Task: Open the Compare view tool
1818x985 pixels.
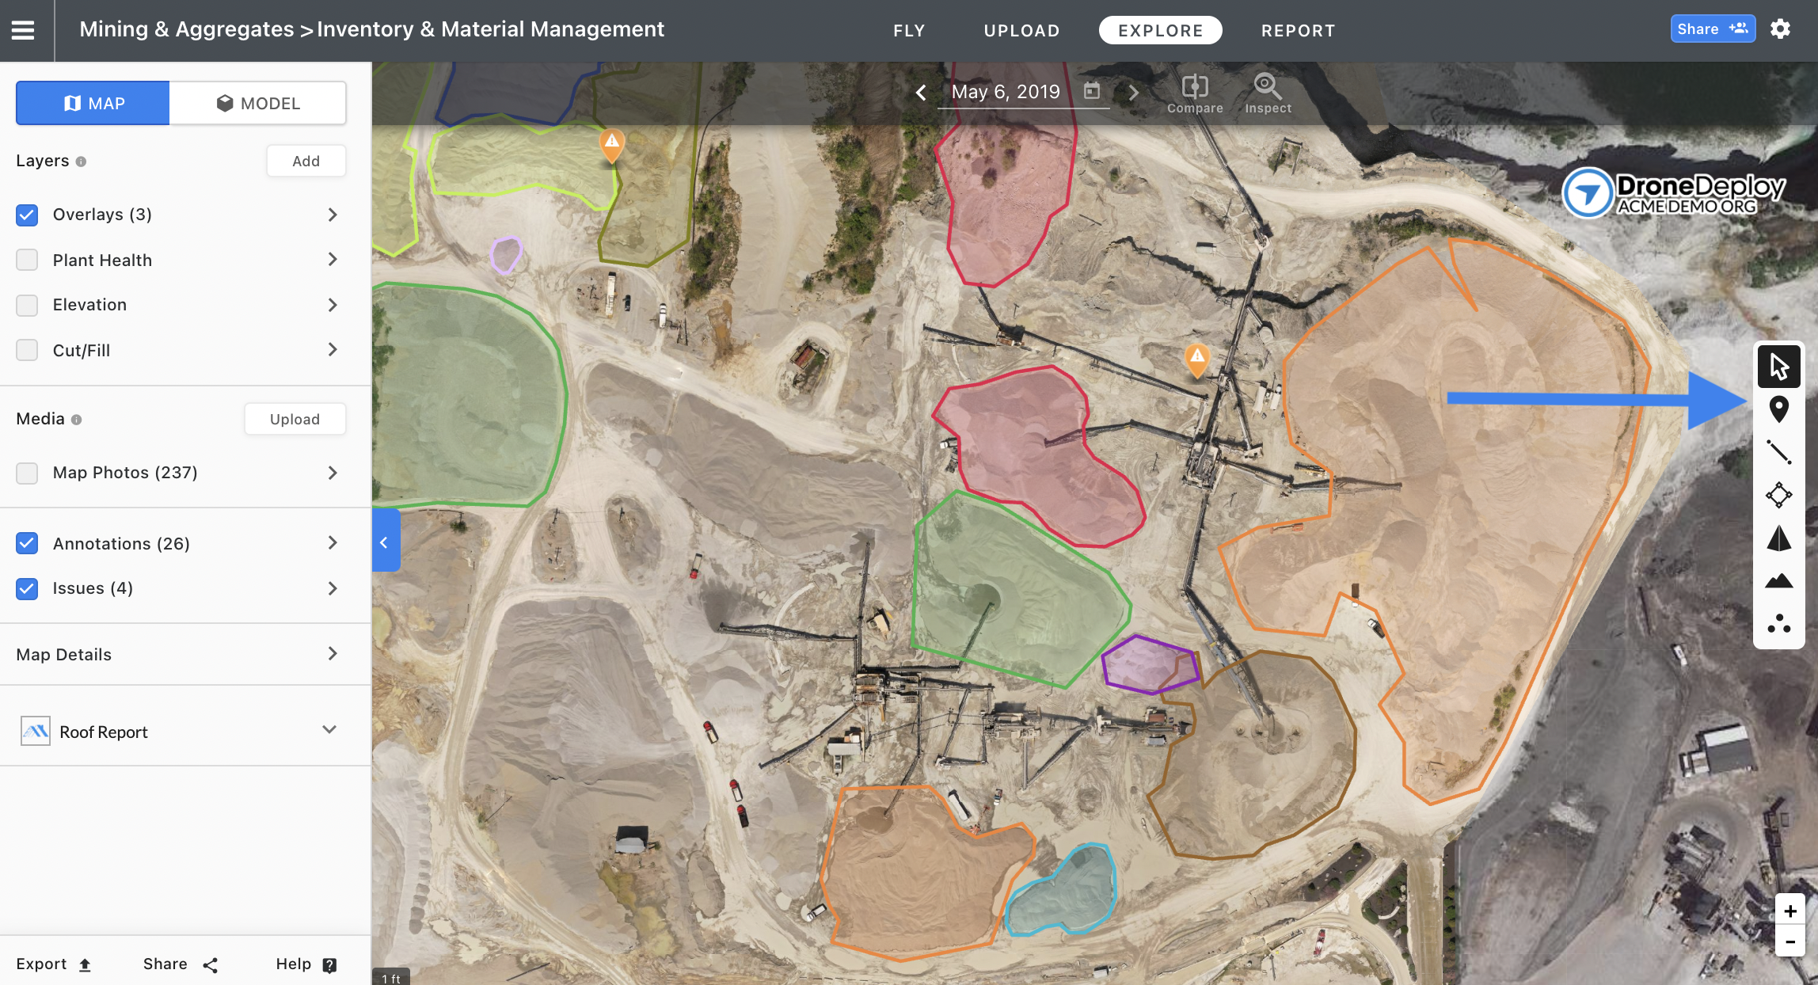Action: [1194, 93]
